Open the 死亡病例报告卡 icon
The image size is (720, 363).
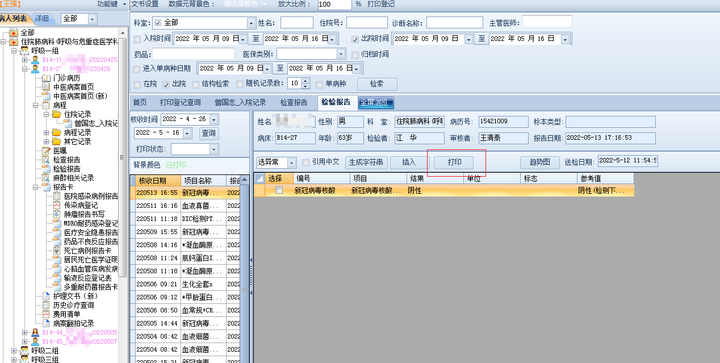(57, 251)
